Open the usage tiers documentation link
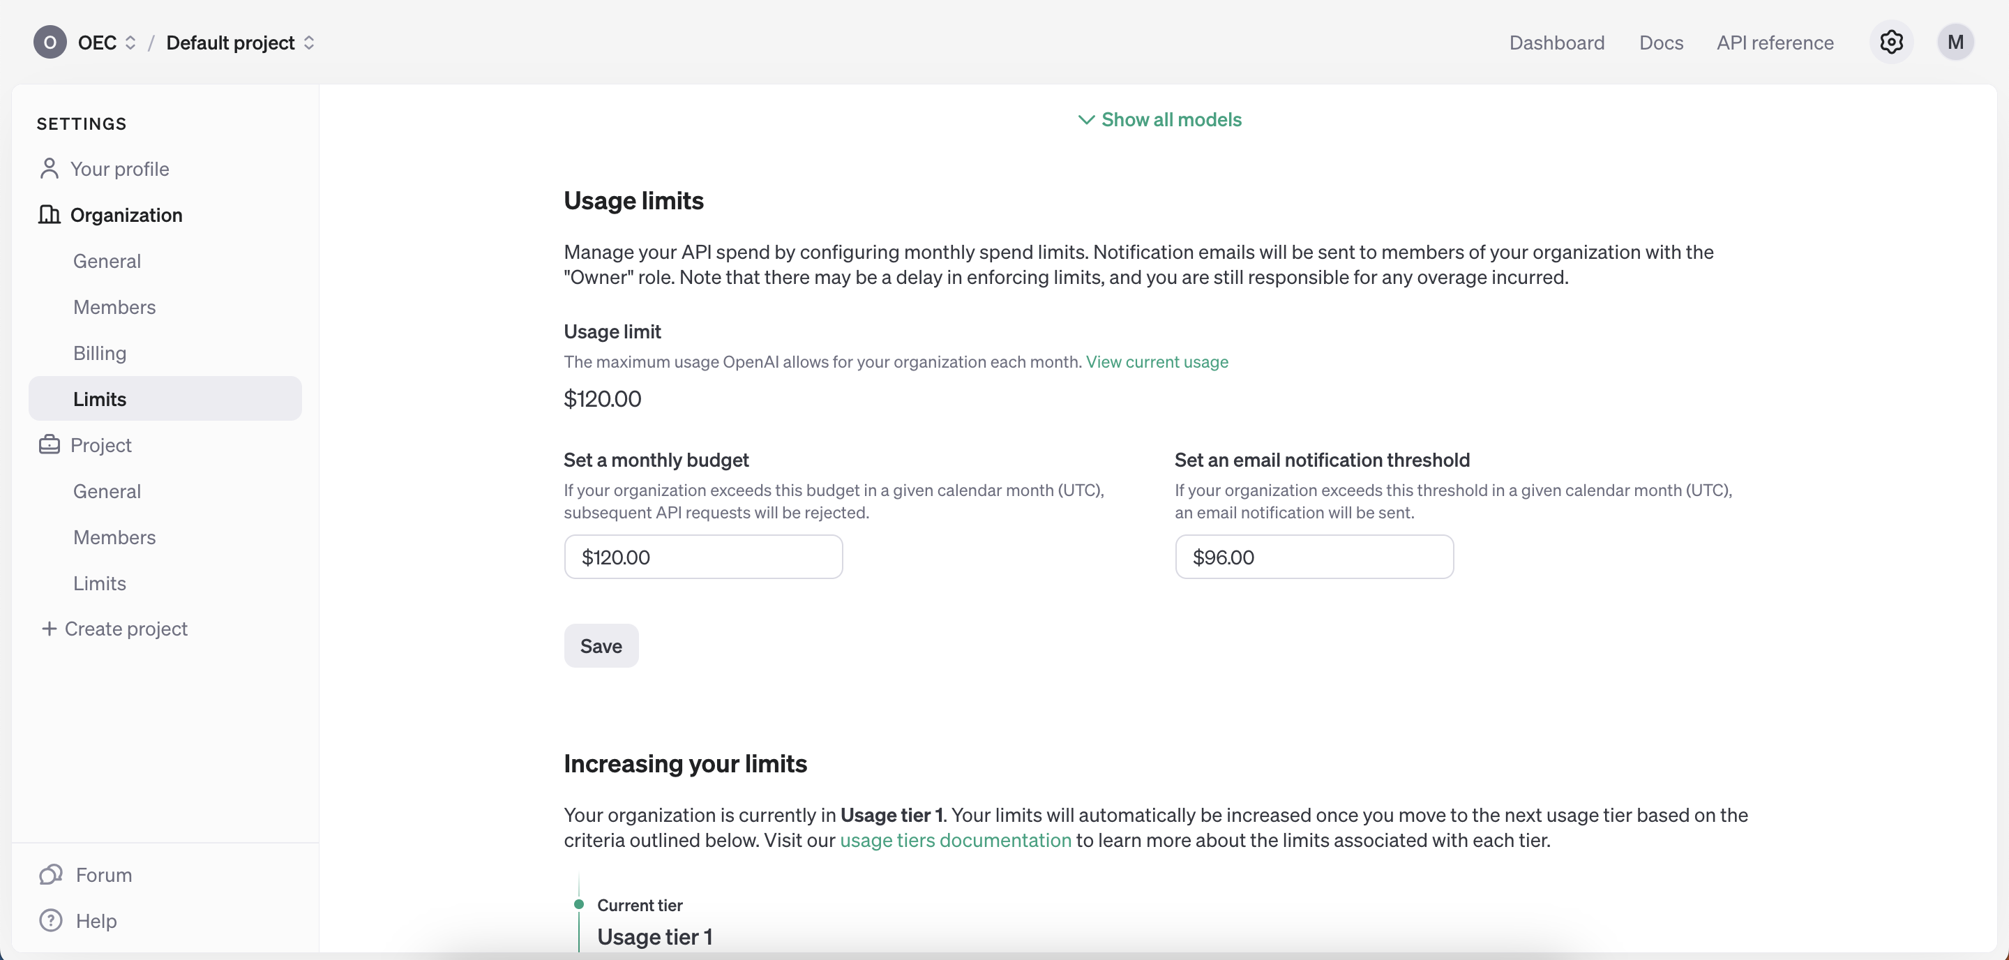 coord(956,840)
